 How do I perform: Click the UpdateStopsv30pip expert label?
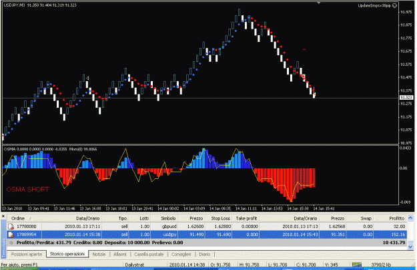[374, 5]
